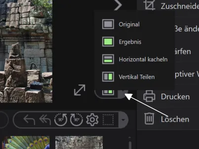Undo all edits with double arrow
The width and height of the screenshot is (199, 149).
[45, 120]
